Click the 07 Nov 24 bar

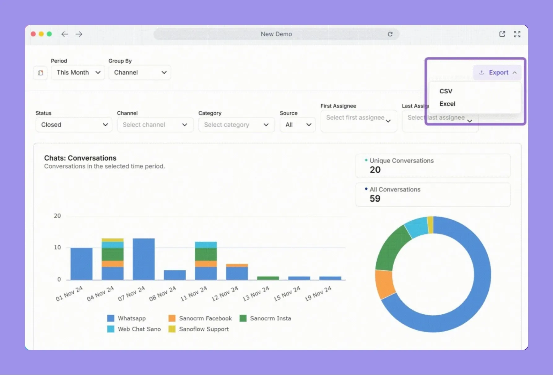pyautogui.click(x=144, y=259)
